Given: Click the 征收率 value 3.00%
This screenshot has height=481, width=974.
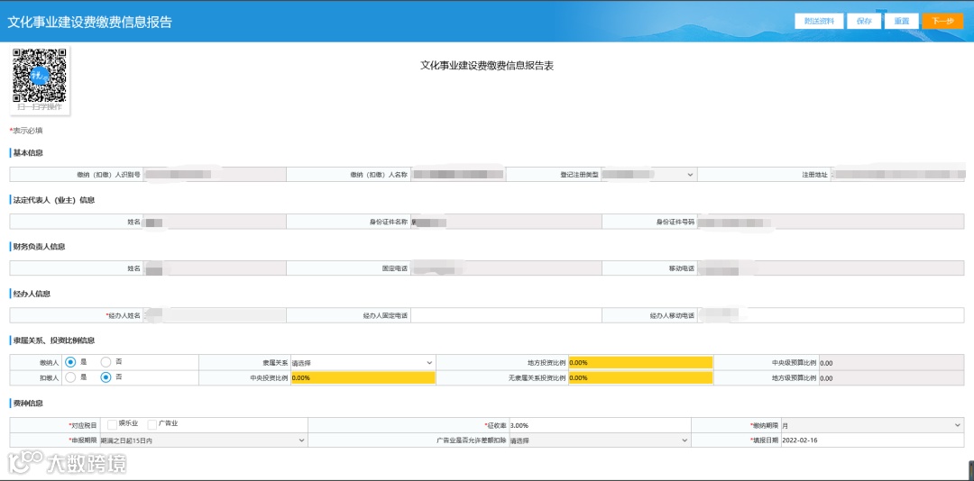Looking at the screenshot, I should pos(600,425).
